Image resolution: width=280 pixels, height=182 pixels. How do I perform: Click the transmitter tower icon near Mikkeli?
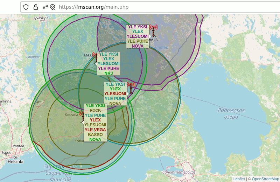(x=96, y=58)
